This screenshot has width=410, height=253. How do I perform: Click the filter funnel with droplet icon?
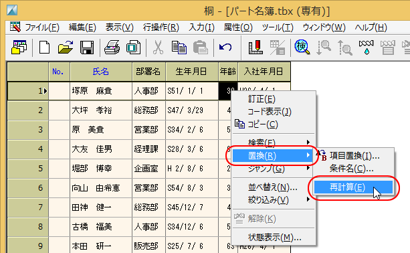tap(366, 48)
